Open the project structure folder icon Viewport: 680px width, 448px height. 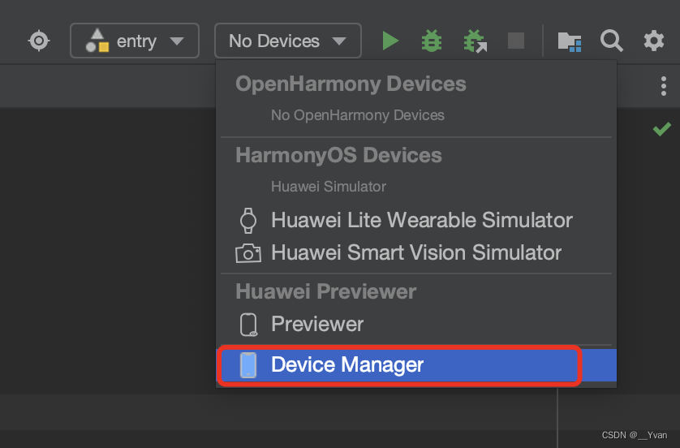(x=570, y=41)
